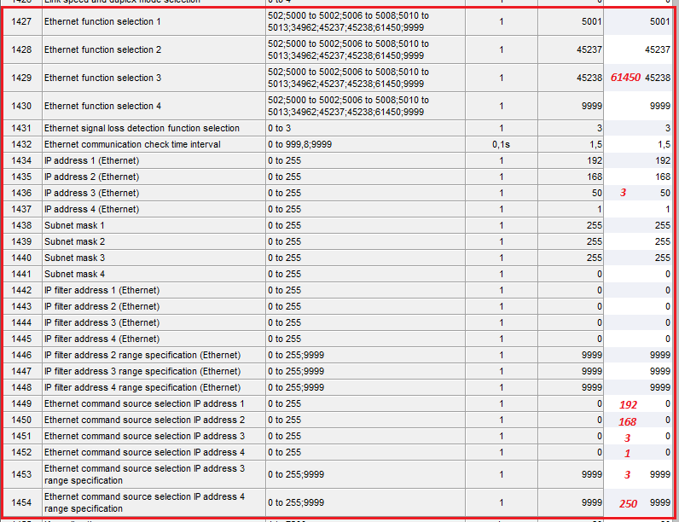
Task: Click the '0 to 3' range cell
Action: (x=365, y=129)
